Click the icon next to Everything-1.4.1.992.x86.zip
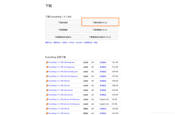Image resolution: width=175 pixels, height=115 pixels. 47,109
